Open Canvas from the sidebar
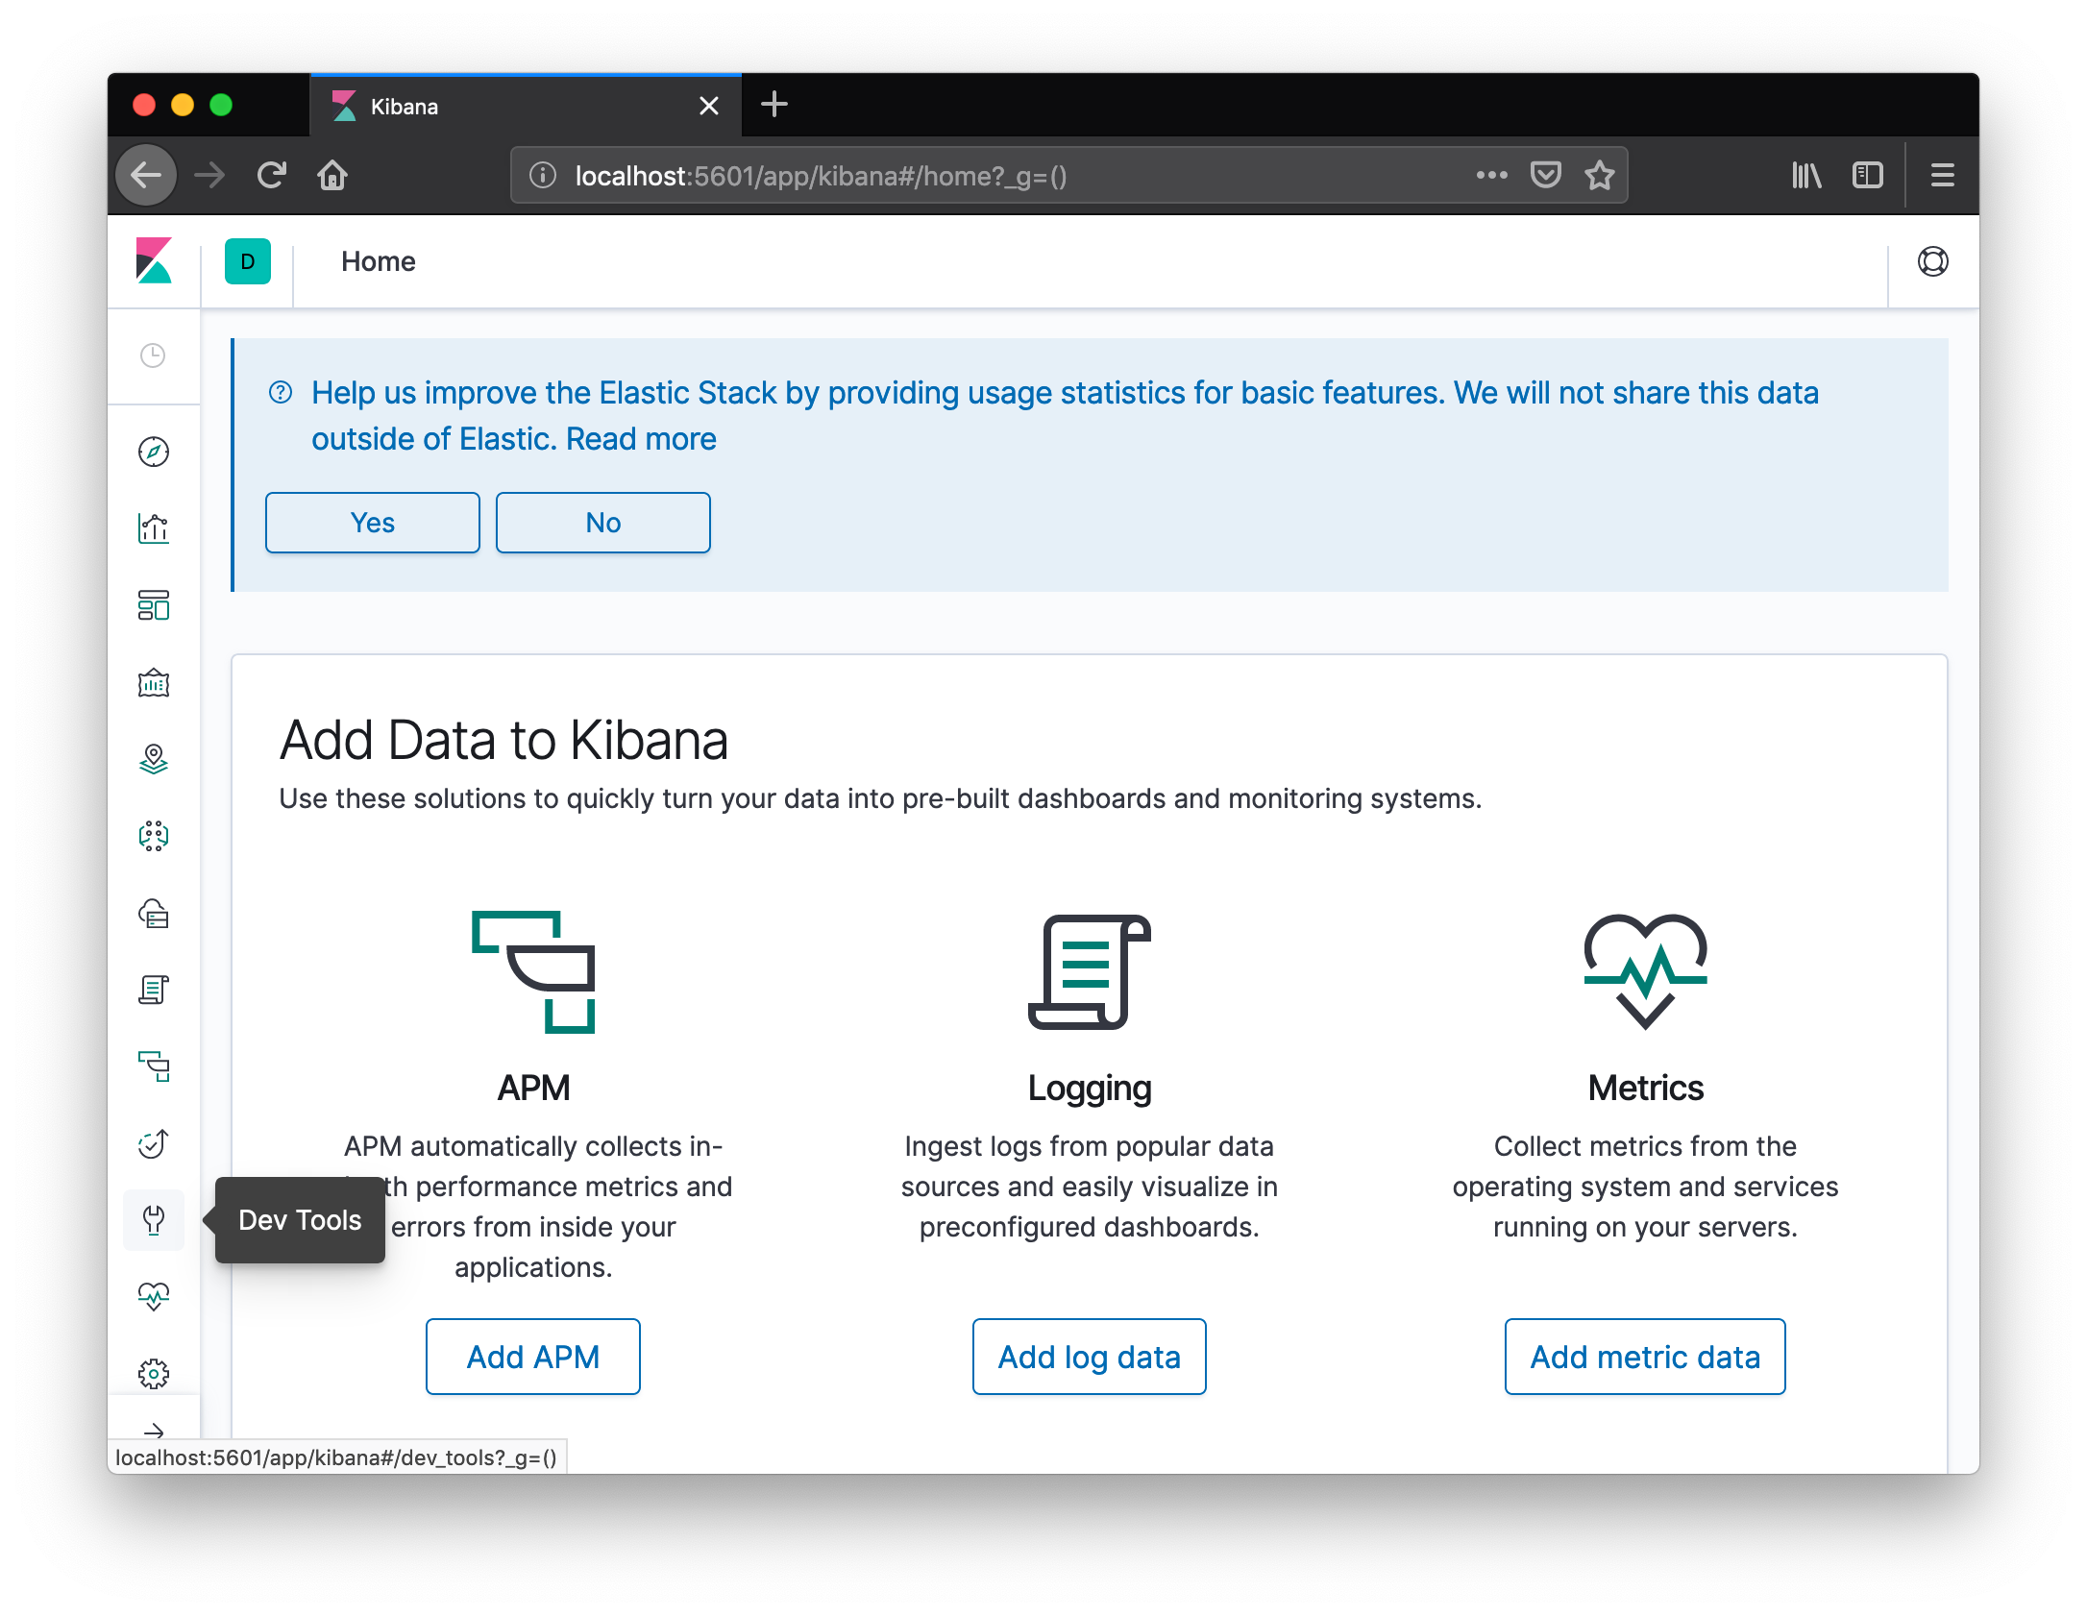This screenshot has width=2087, height=1616. [154, 683]
